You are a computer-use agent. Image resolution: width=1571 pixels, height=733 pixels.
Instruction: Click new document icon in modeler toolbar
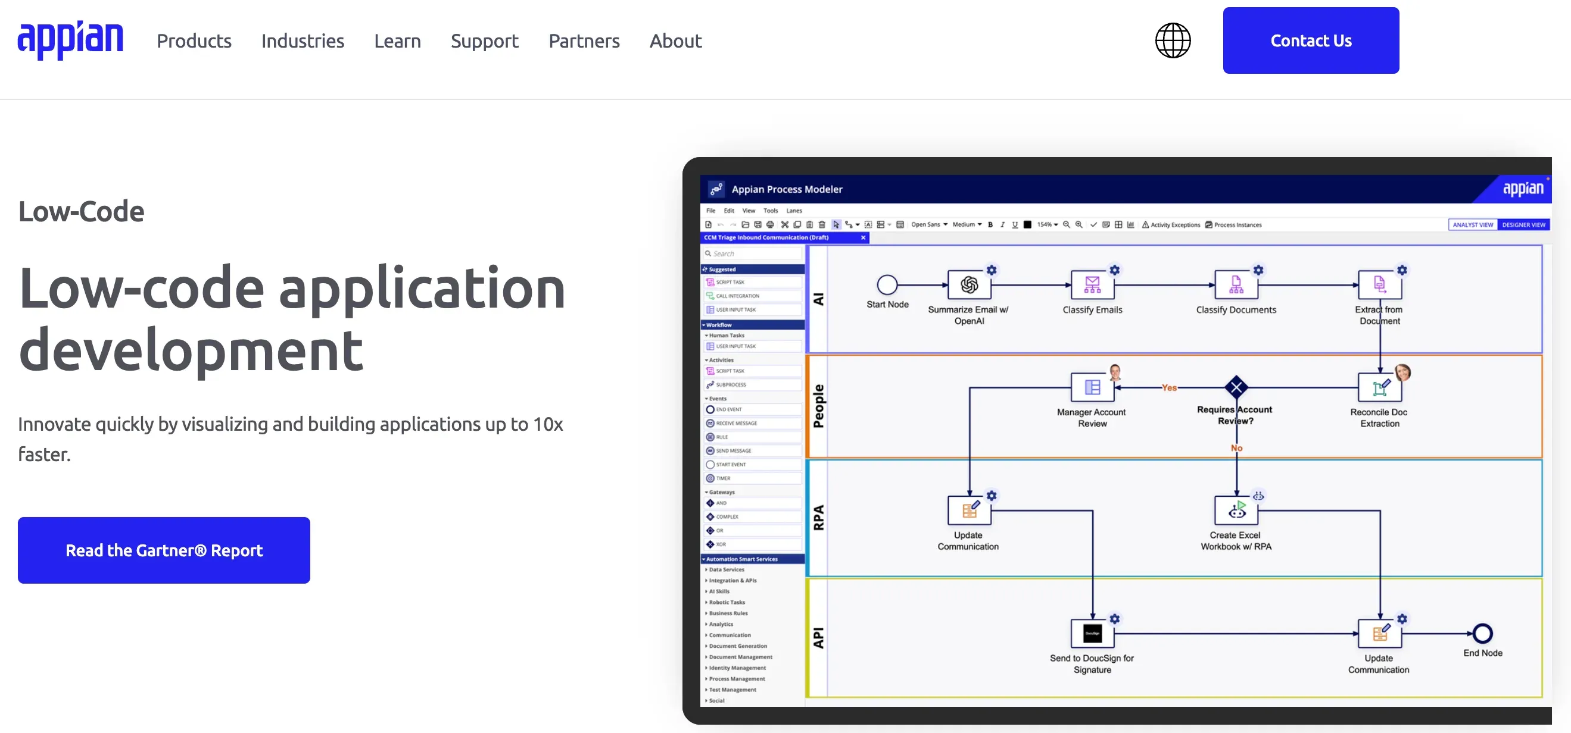coord(709,225)
